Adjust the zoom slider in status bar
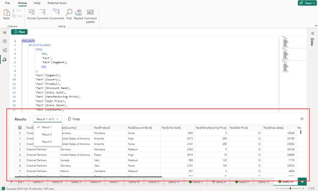This screenshot has height=191, width=318. 290,188
